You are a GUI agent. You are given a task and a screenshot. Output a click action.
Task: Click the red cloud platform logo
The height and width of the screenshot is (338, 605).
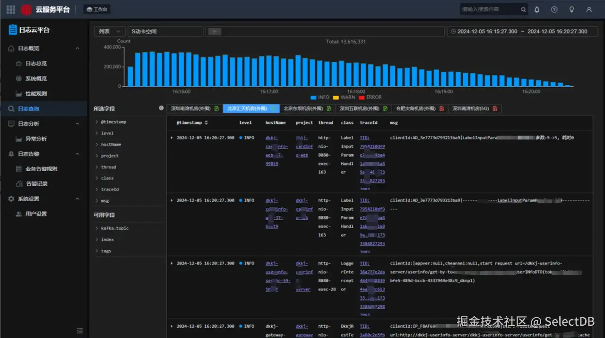(27, 9)
